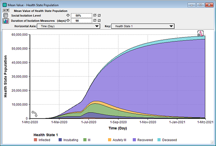Click up-arrow icon beside Social Isolation Level

pos(99,15)
